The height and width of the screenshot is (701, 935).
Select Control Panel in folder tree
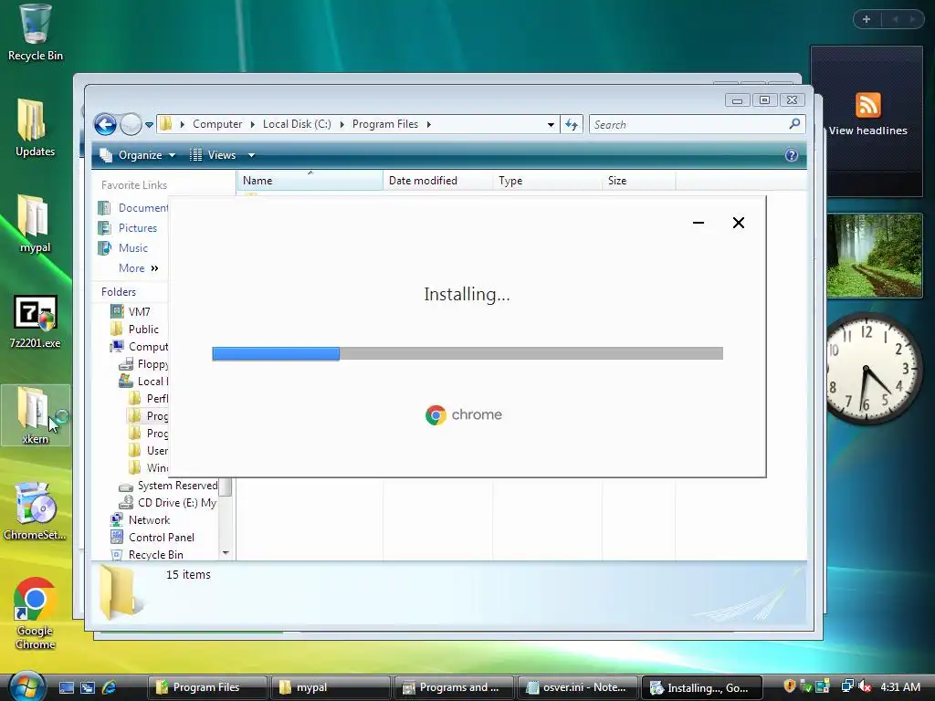point(153,537)
